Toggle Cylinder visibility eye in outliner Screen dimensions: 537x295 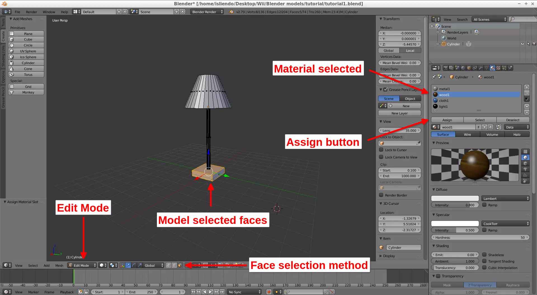(522, 44)
